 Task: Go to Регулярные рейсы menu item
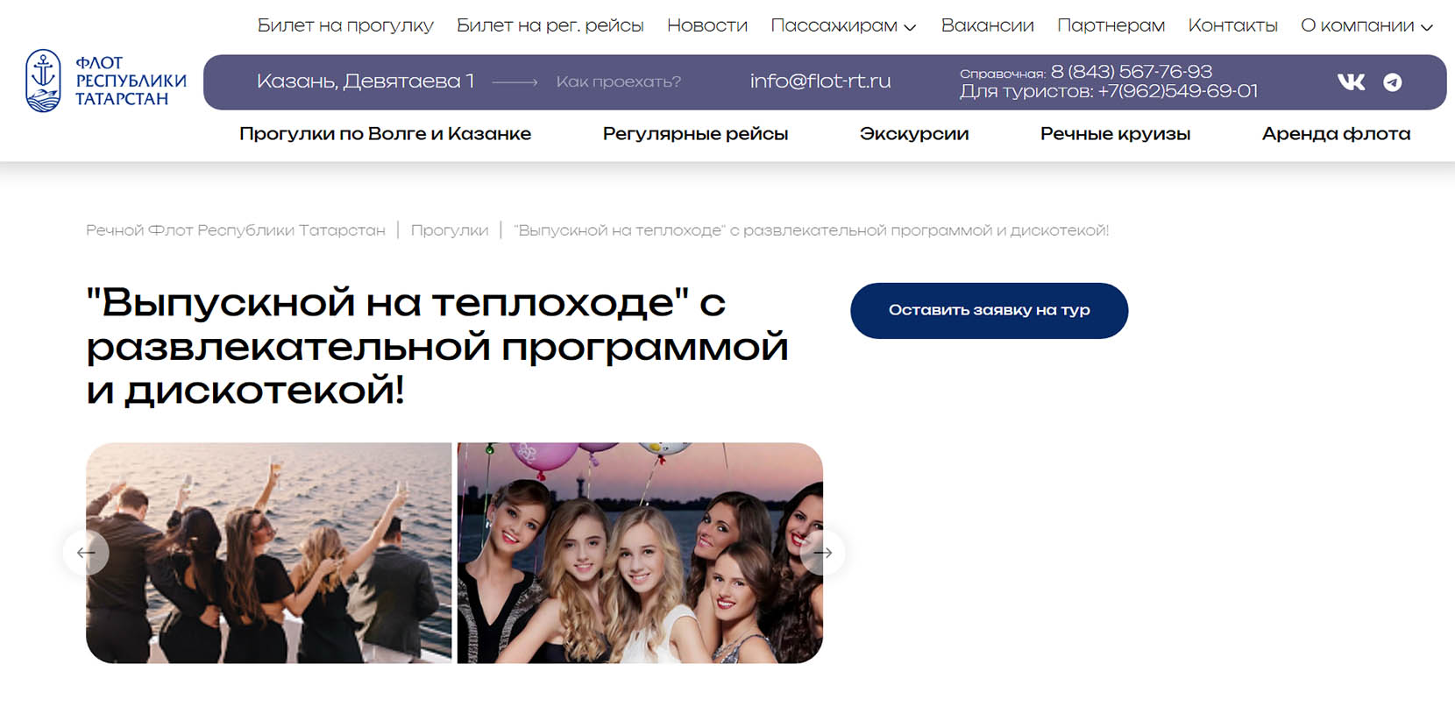point(695,134)
